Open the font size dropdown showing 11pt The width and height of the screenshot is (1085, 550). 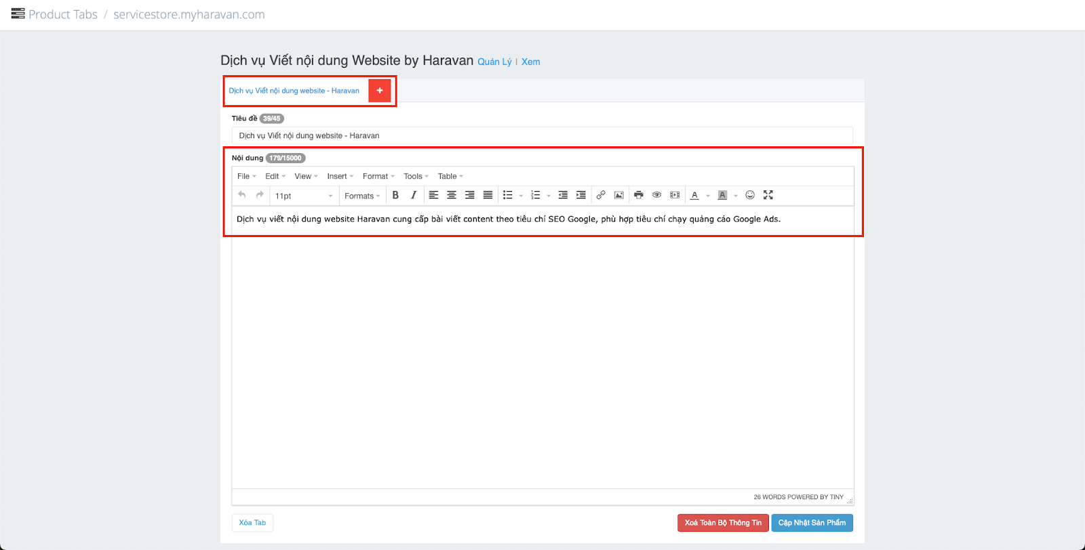(304, 196)
